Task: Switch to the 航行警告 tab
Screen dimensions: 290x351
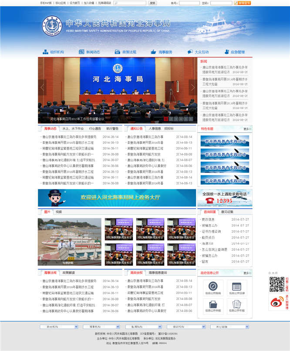Action: [112, 129]
